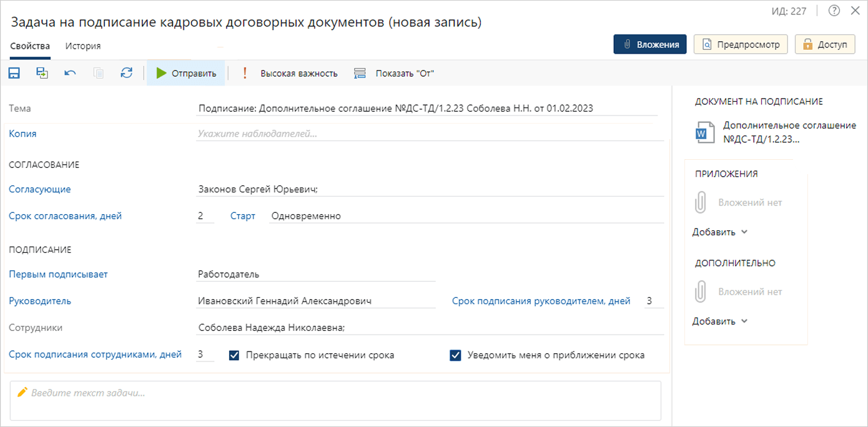Switch to the История tab
868x427 pixels.
coord(83,46)
